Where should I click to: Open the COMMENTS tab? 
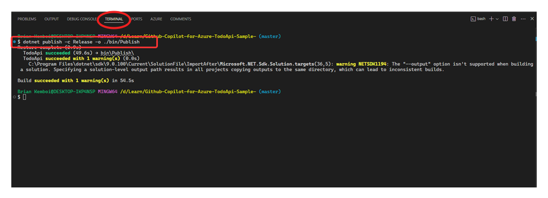[x=180, y=19]
